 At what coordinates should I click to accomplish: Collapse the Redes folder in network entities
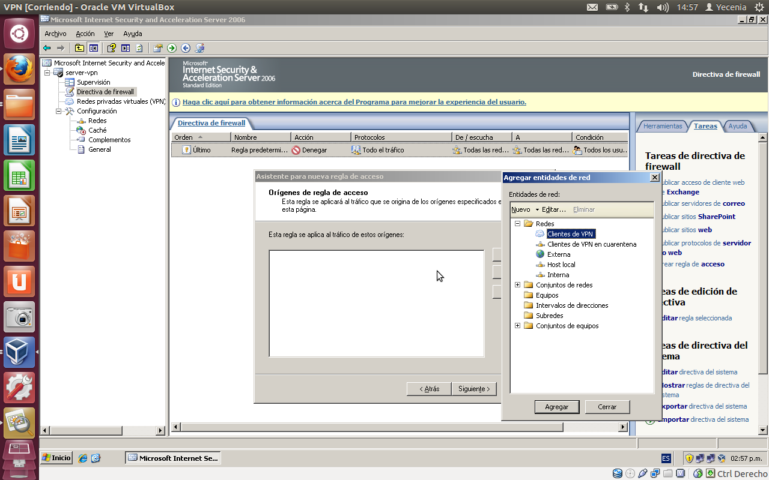tap(517, 223)
